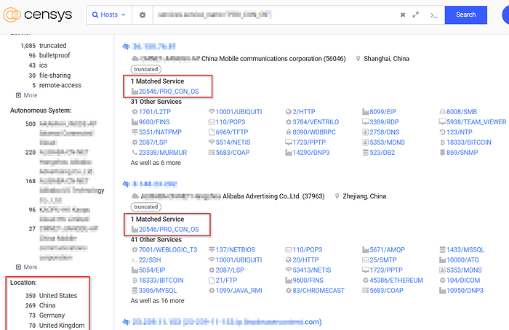This screenshot has width=509, height=330.
Task: Click the phone icon beside 23338/MURMUR
Action: click(x=135, y=153)
